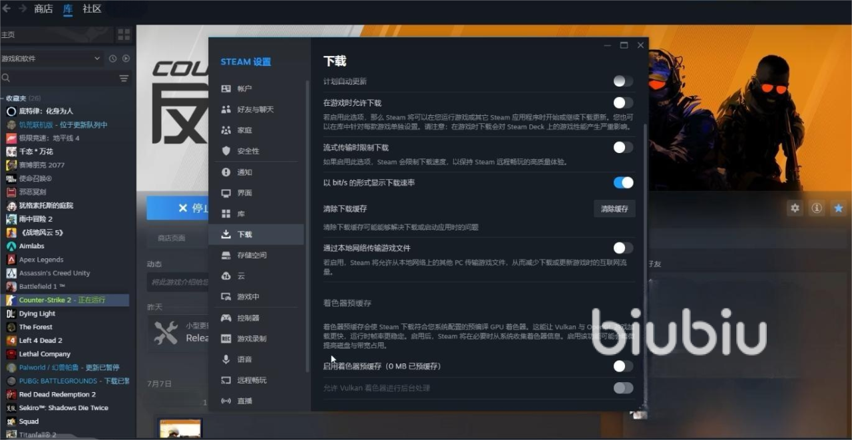Click the 清除缓存 button
This screenshot has width=852, height=440.
(614, 208)
